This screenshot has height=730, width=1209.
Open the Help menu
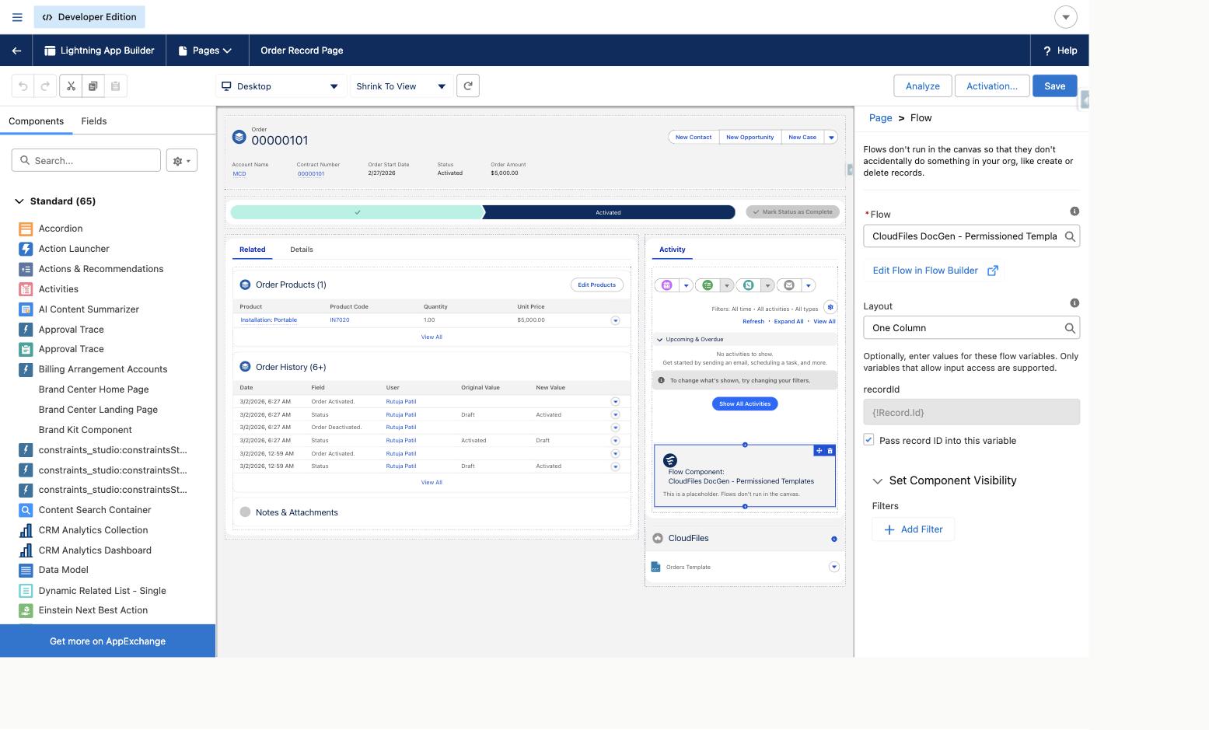(1060, 51)
